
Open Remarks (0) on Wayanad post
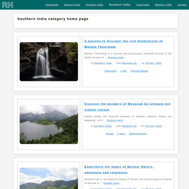(129, 126)
